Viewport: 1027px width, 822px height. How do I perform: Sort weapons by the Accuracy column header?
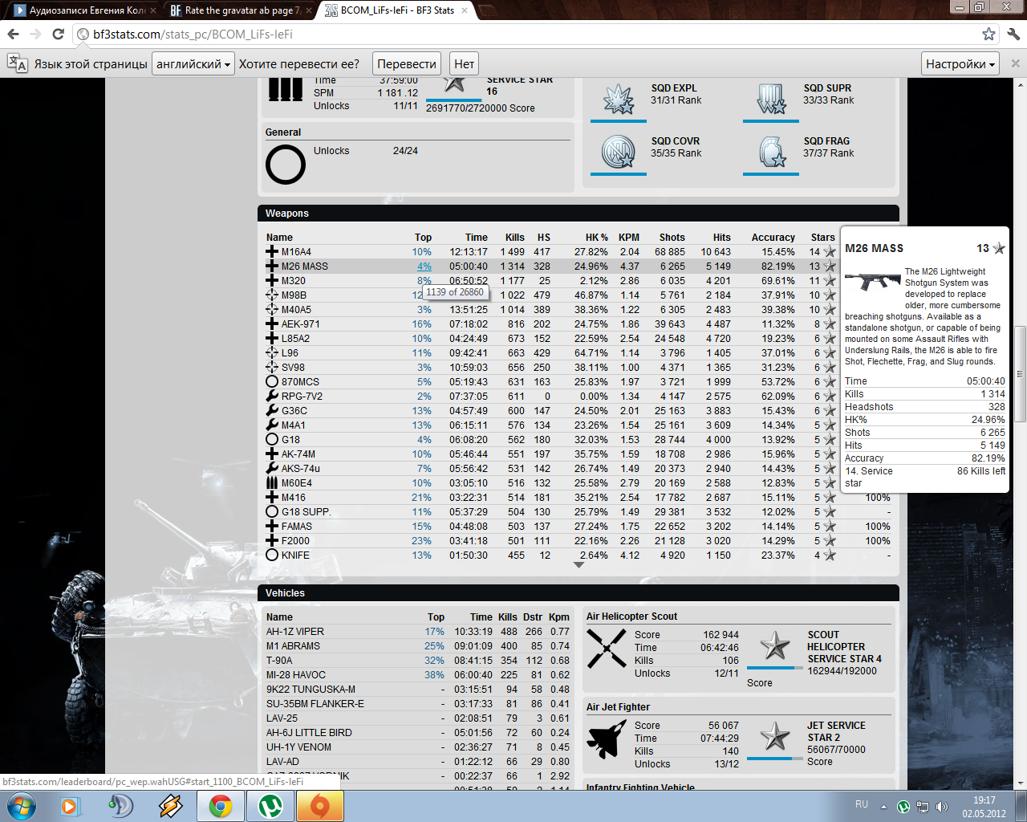[x=773, y=238]
